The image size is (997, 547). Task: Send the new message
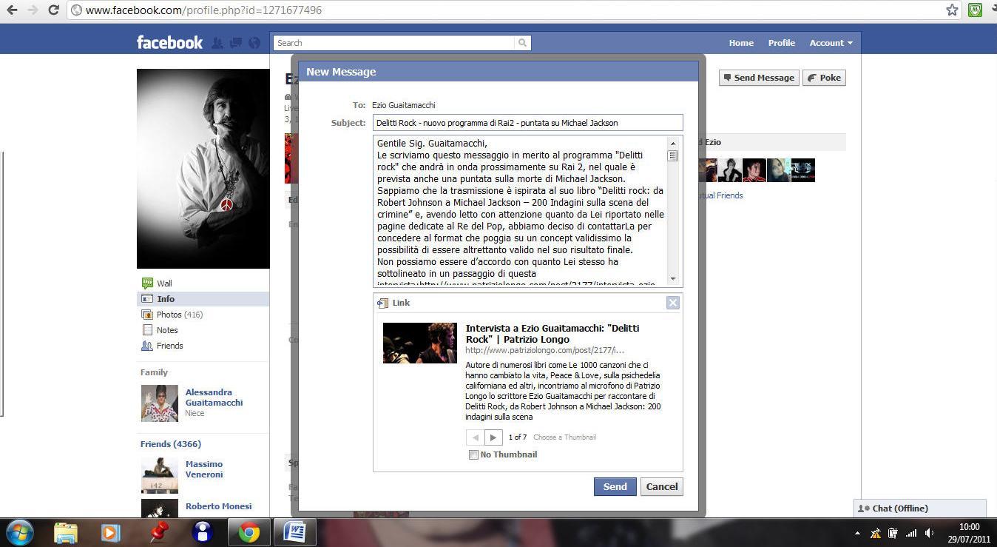pos(615,486)
